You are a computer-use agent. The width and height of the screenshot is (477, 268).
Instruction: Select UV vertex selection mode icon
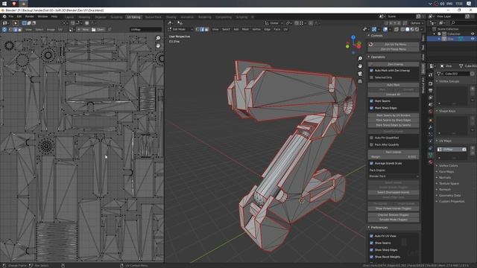click(10, 30)
